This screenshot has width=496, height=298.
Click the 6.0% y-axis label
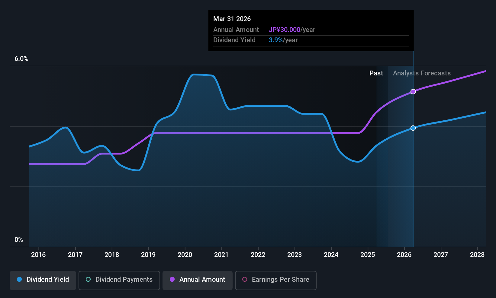tap(21, 59)
